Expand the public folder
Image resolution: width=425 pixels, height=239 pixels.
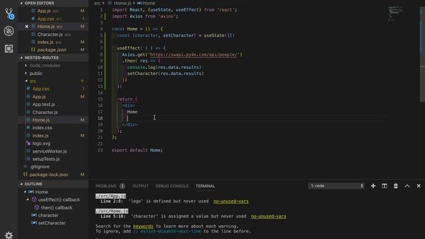coord(26,74)
